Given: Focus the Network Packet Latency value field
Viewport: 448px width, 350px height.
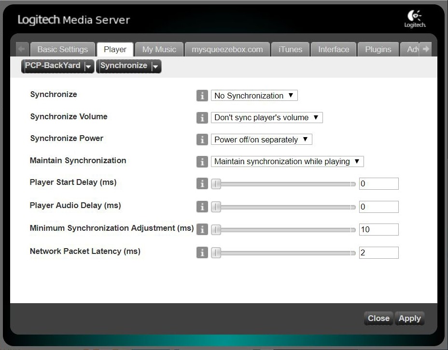Looking at the screenshot, I should click(378, 252).
